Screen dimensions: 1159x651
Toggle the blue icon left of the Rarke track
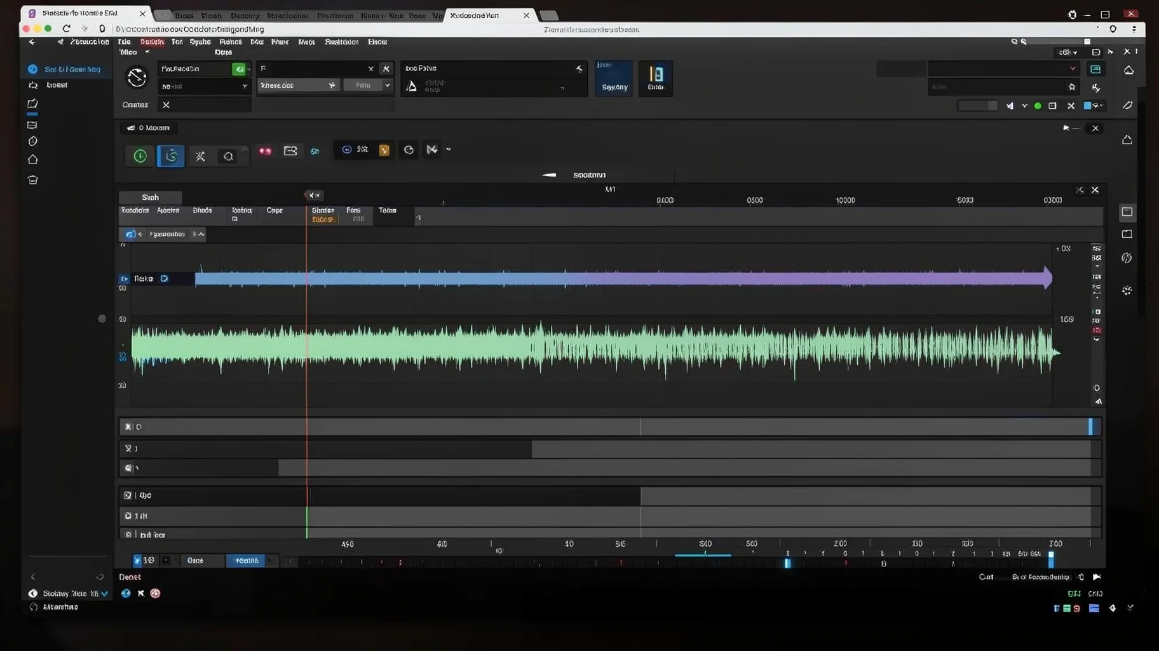(124, 279)
